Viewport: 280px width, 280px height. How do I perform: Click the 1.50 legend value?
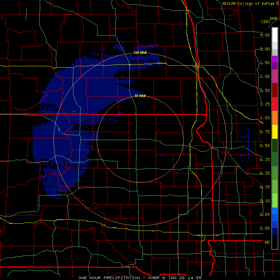click(x=265, y=90)
